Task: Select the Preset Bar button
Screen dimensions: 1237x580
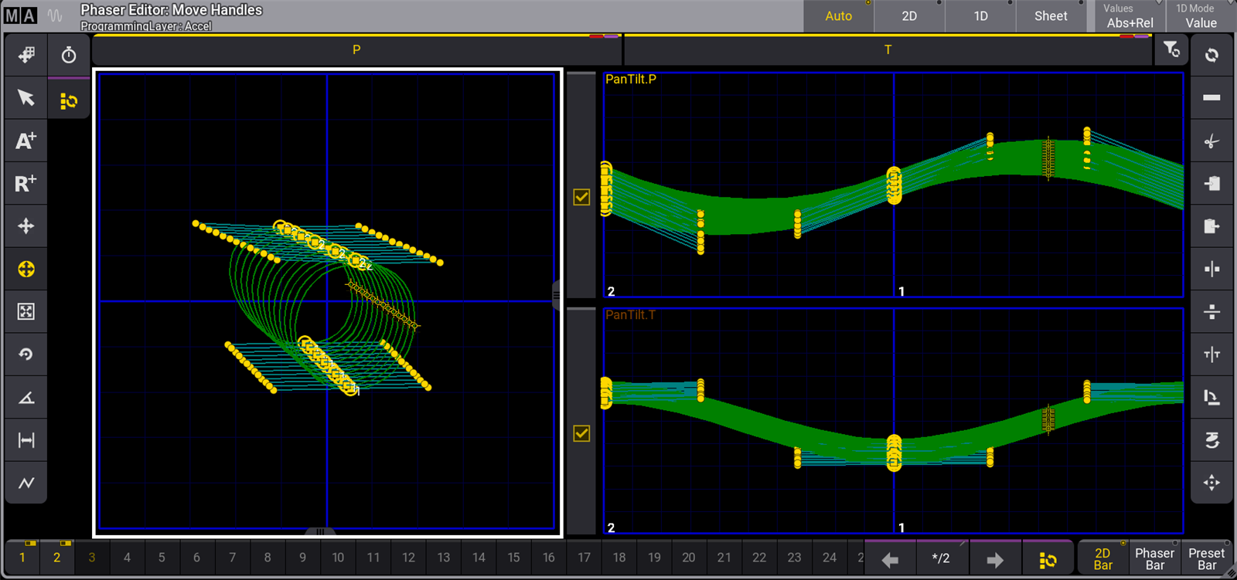Action: pos(1206,558)
